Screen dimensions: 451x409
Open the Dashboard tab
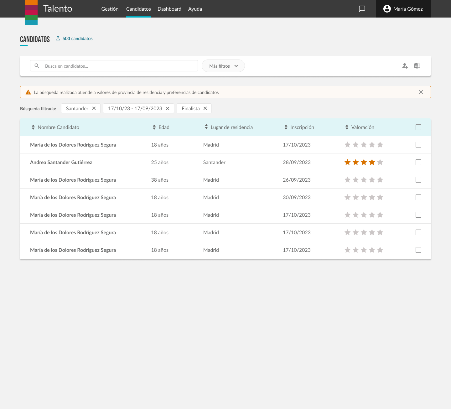(x=169, y=9)
